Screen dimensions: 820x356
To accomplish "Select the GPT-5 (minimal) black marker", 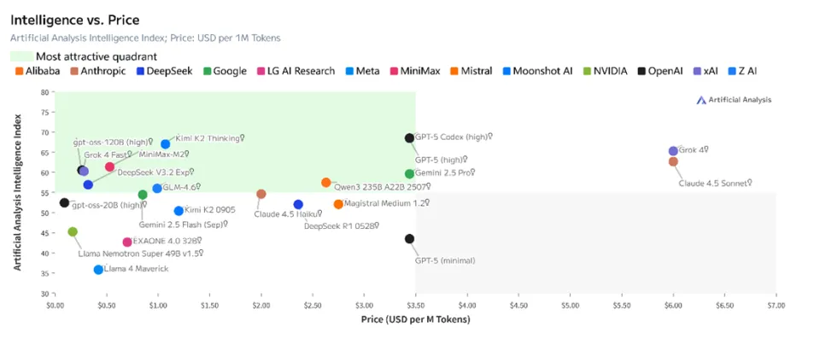I will point(410,239).
